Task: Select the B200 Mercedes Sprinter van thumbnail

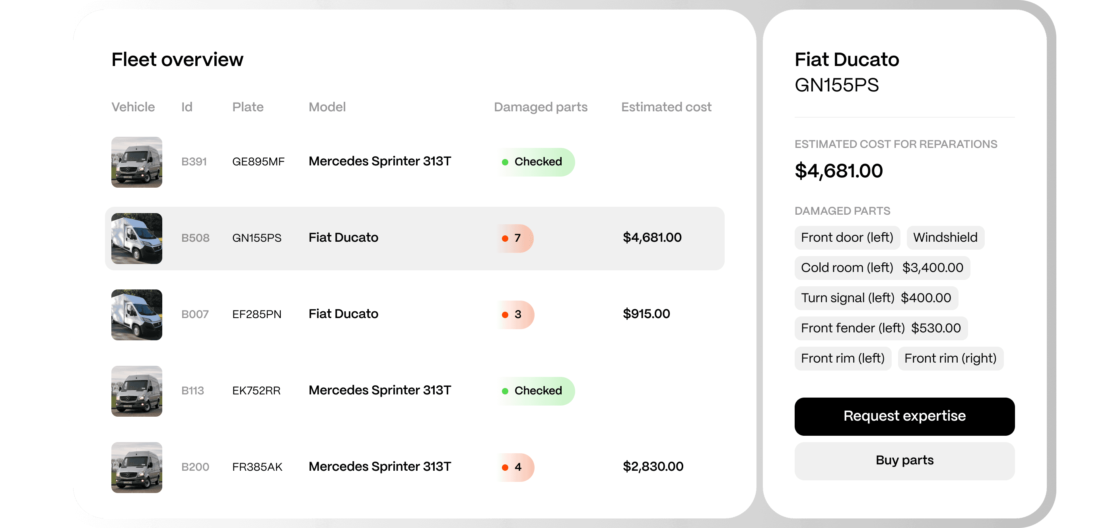Action: pos(136,467)
